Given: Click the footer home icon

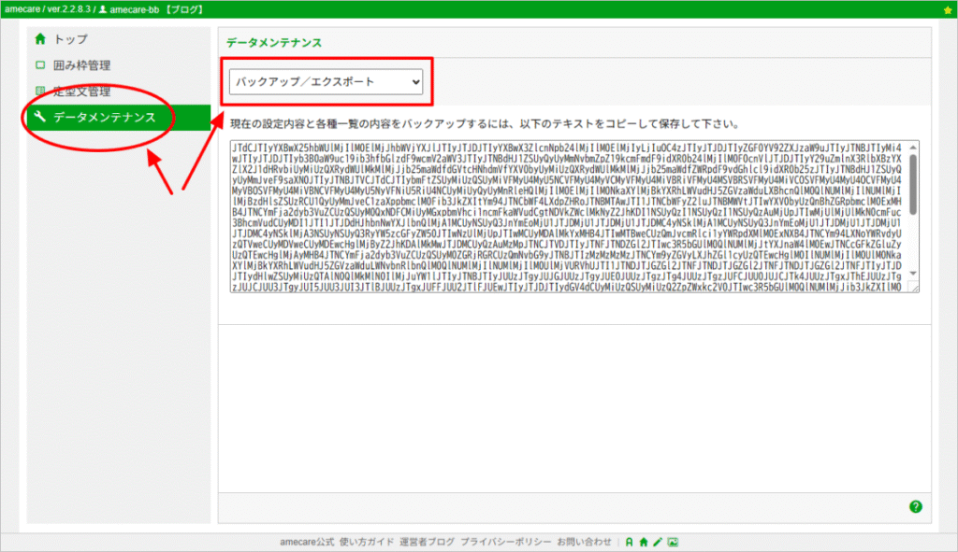Looking at the screenshot, I should click(x=644, y=542).
